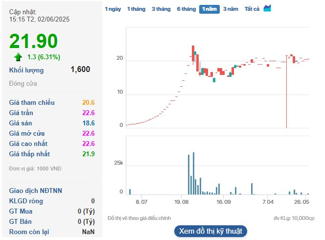The height and width of the screenshot is (240, 325).
Task: Select the 3 tháng range tab
Action: point(161,9)
